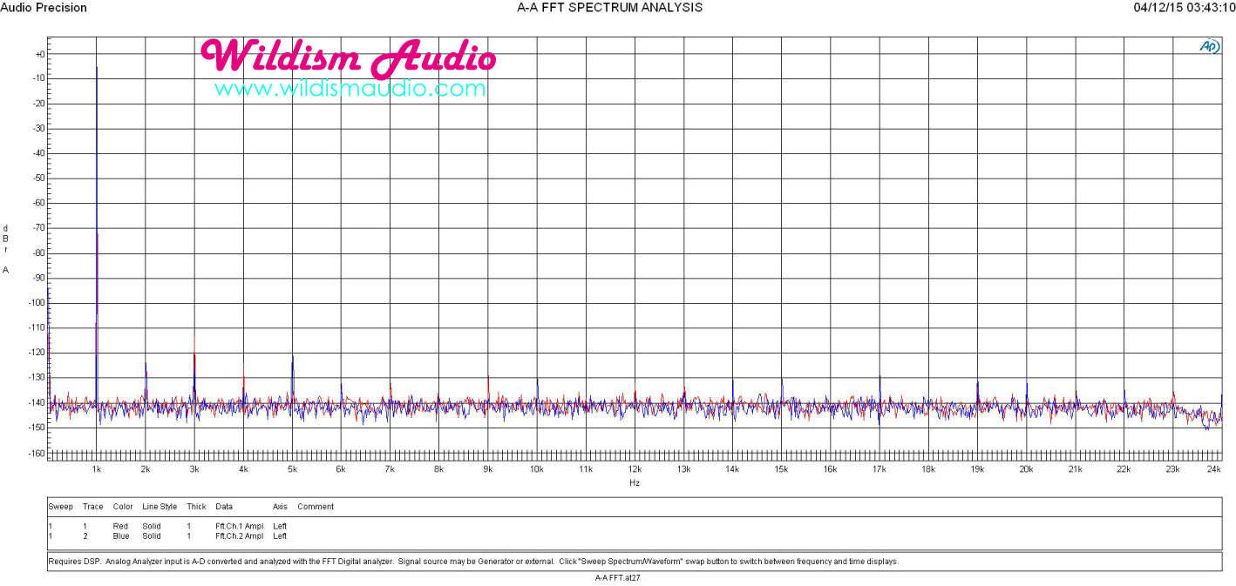Viewport: 1236px width, 586px height.
Task: Select the Red color cell for trace 1
Action: [x=120, y=526]
